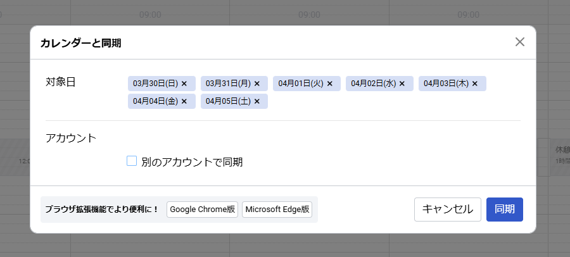Viewport: 570px width, 257px height.
Task: Delete 04月04日(金) from target dates
Action: pos(184,101)
